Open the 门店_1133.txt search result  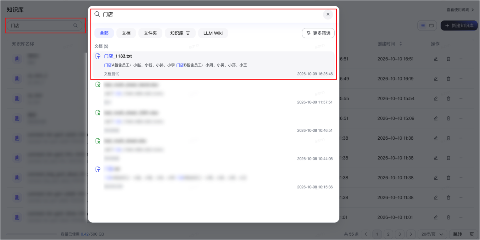[x=214, y=65]
